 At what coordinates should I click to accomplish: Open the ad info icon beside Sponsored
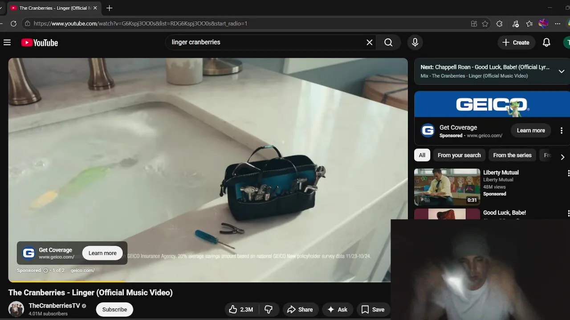tap(45, 270)
